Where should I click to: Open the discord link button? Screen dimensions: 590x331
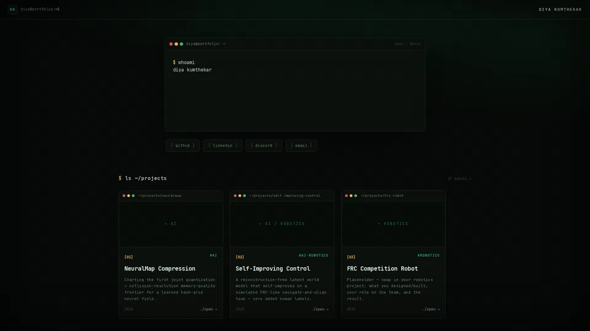(264, 146)
